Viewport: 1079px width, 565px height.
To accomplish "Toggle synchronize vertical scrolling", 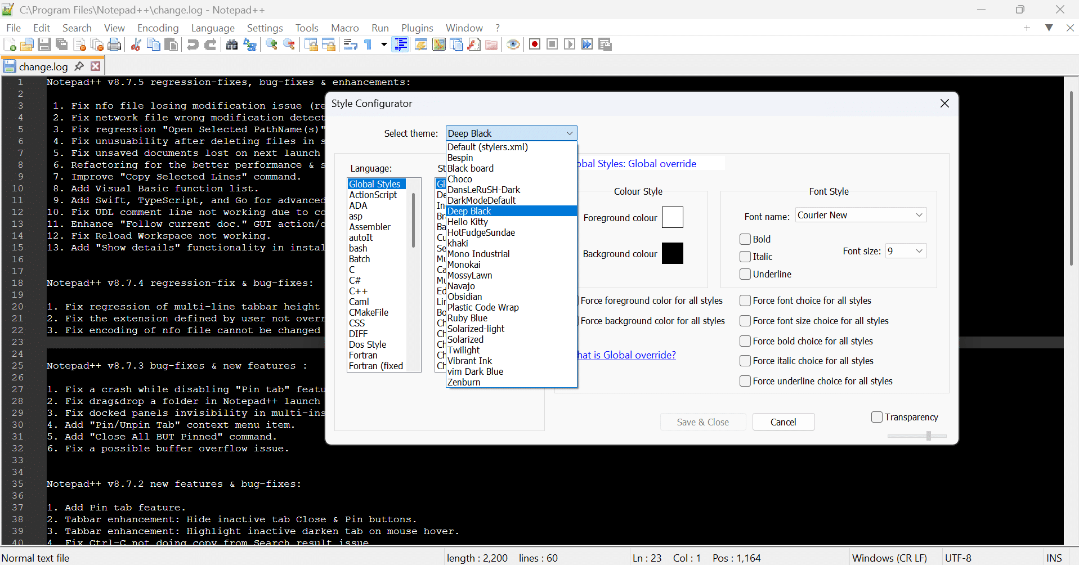I will (311, 44).
